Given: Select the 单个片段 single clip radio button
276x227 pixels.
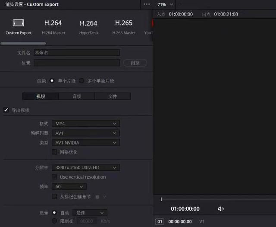Looking at the screenshot, I should pyautogui.click(x=52, y=81).
